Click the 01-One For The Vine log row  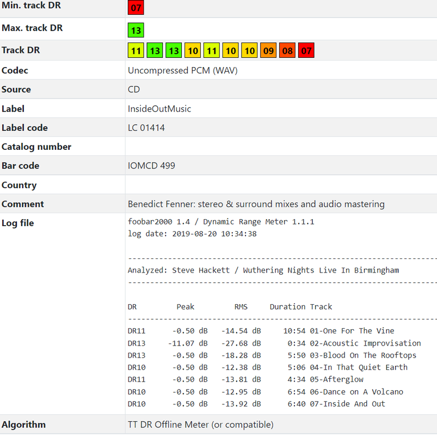[x=261, y=331]
